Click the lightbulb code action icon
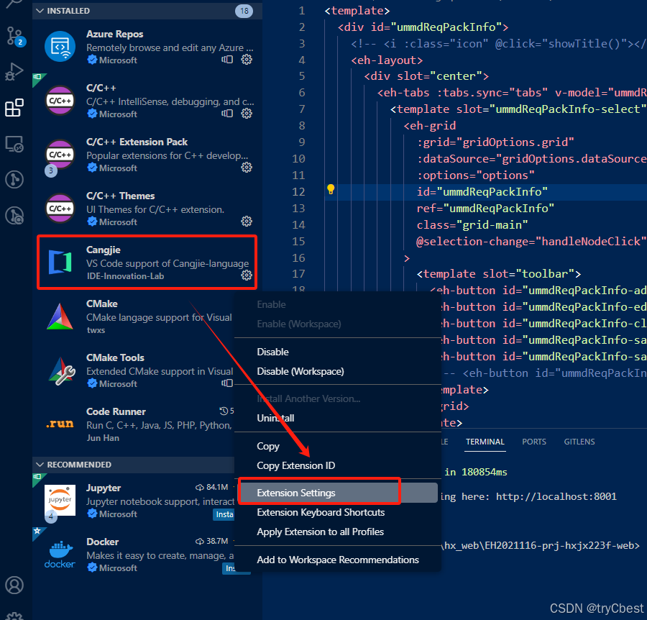Image resolution: width=647 pixels, height=620 pixels. coord(331,189)
